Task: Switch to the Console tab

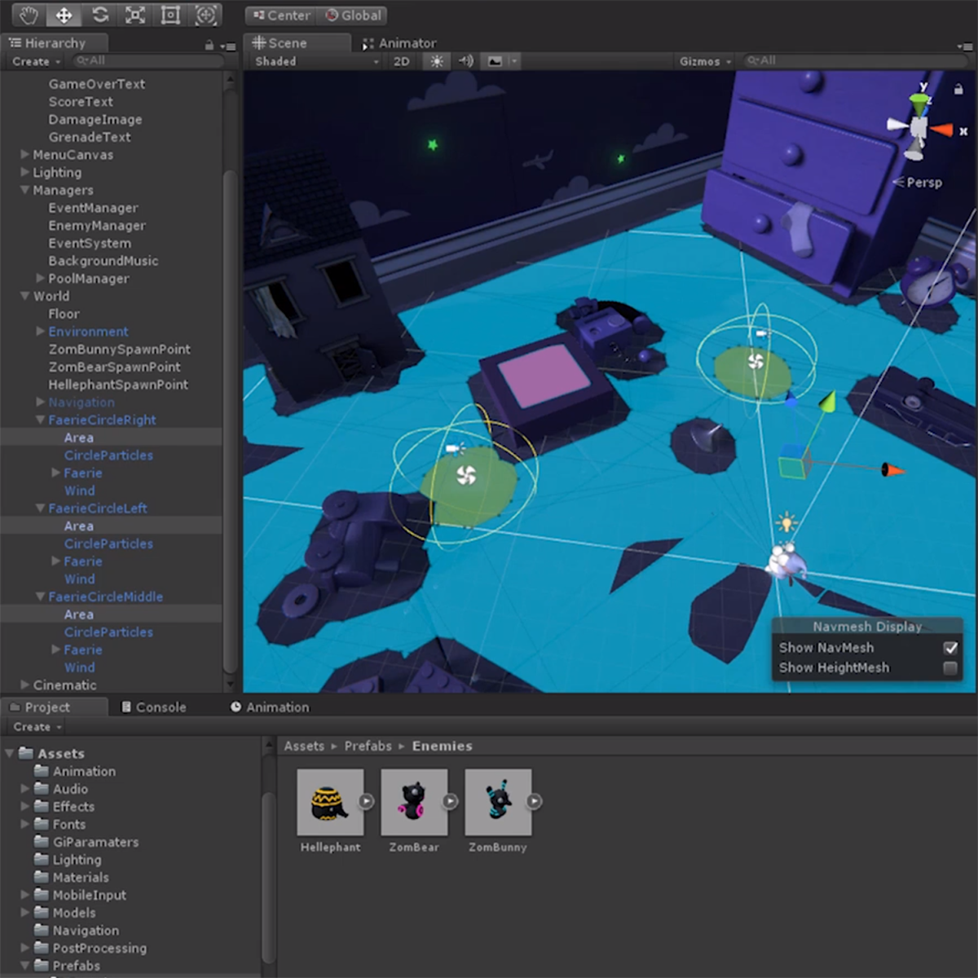Action: point(153,707)
